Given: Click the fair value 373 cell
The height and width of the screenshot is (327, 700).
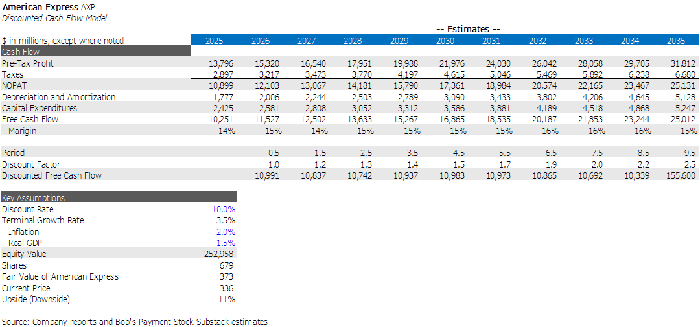Looking at the screenshot, I should coord(227,276).
